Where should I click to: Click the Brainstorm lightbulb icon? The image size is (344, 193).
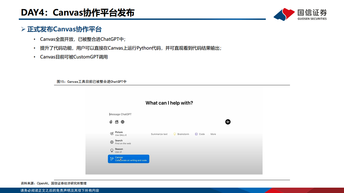[x=174, y=134]
